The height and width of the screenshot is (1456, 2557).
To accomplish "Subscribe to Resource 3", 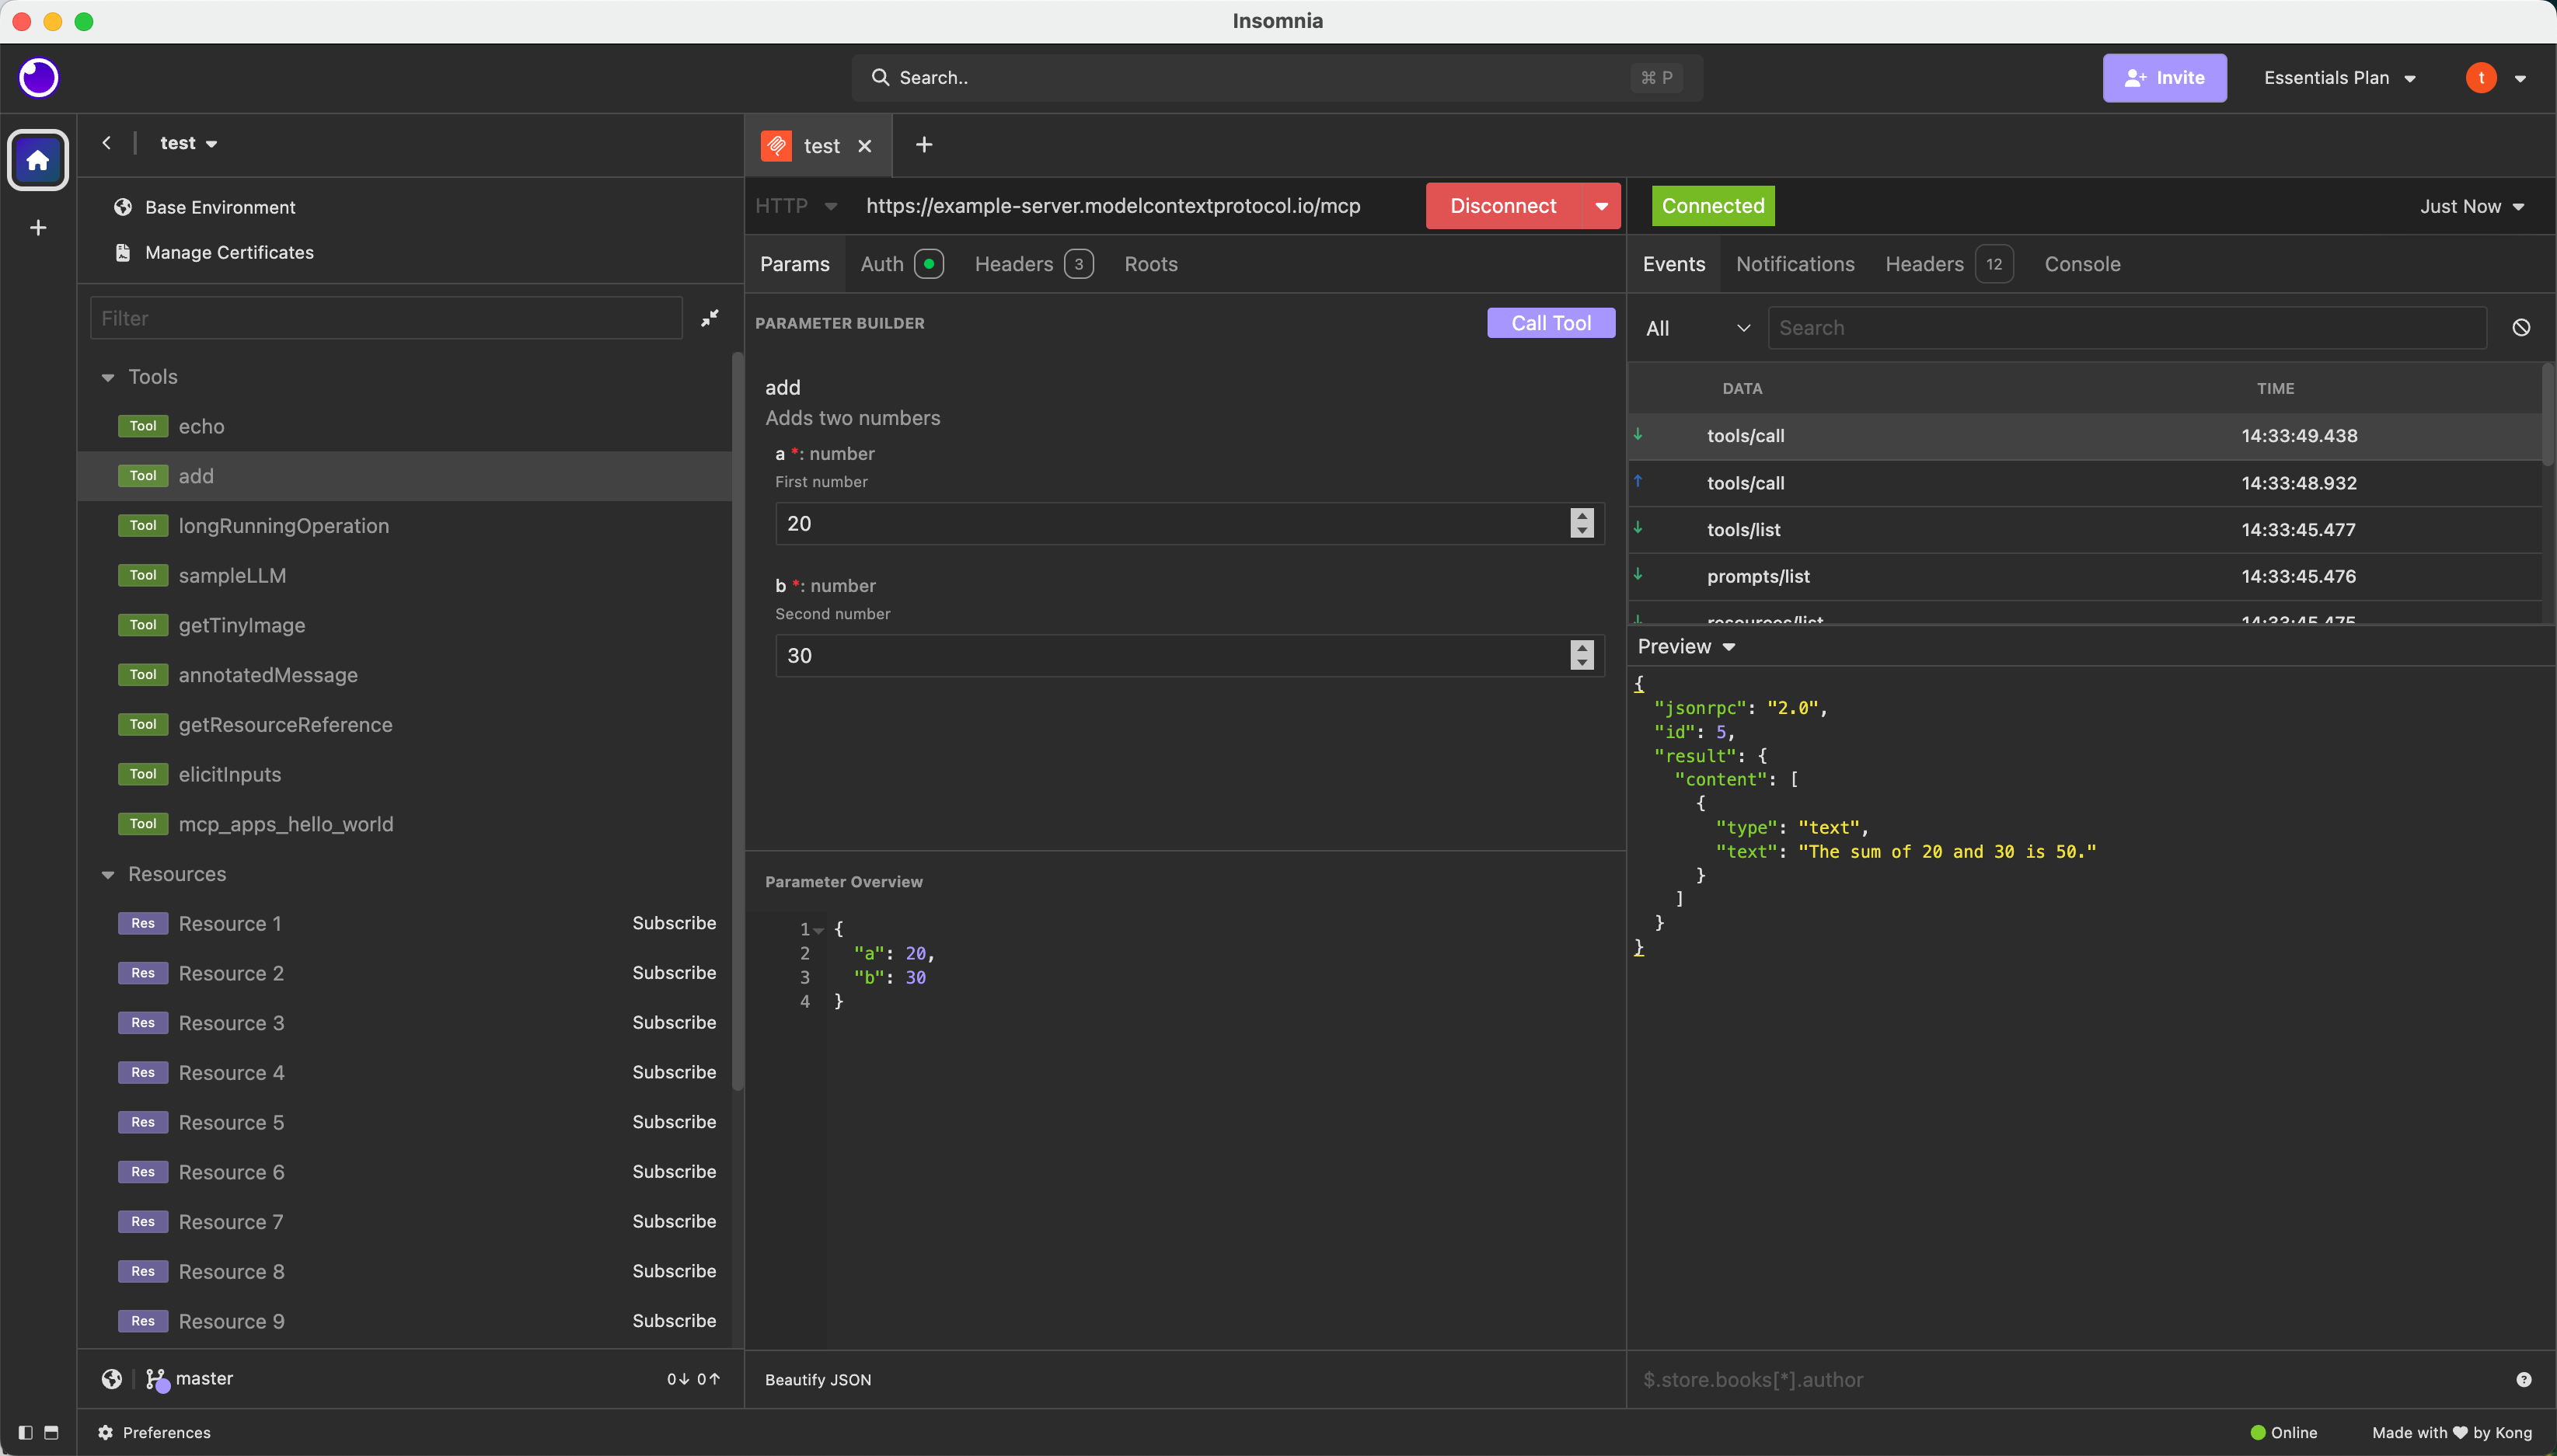I will coord(673,1022).
